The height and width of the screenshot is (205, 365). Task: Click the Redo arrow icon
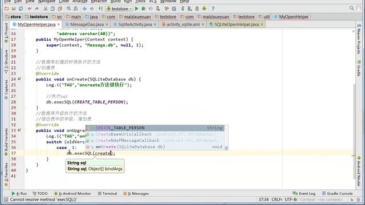coord(36,9)
